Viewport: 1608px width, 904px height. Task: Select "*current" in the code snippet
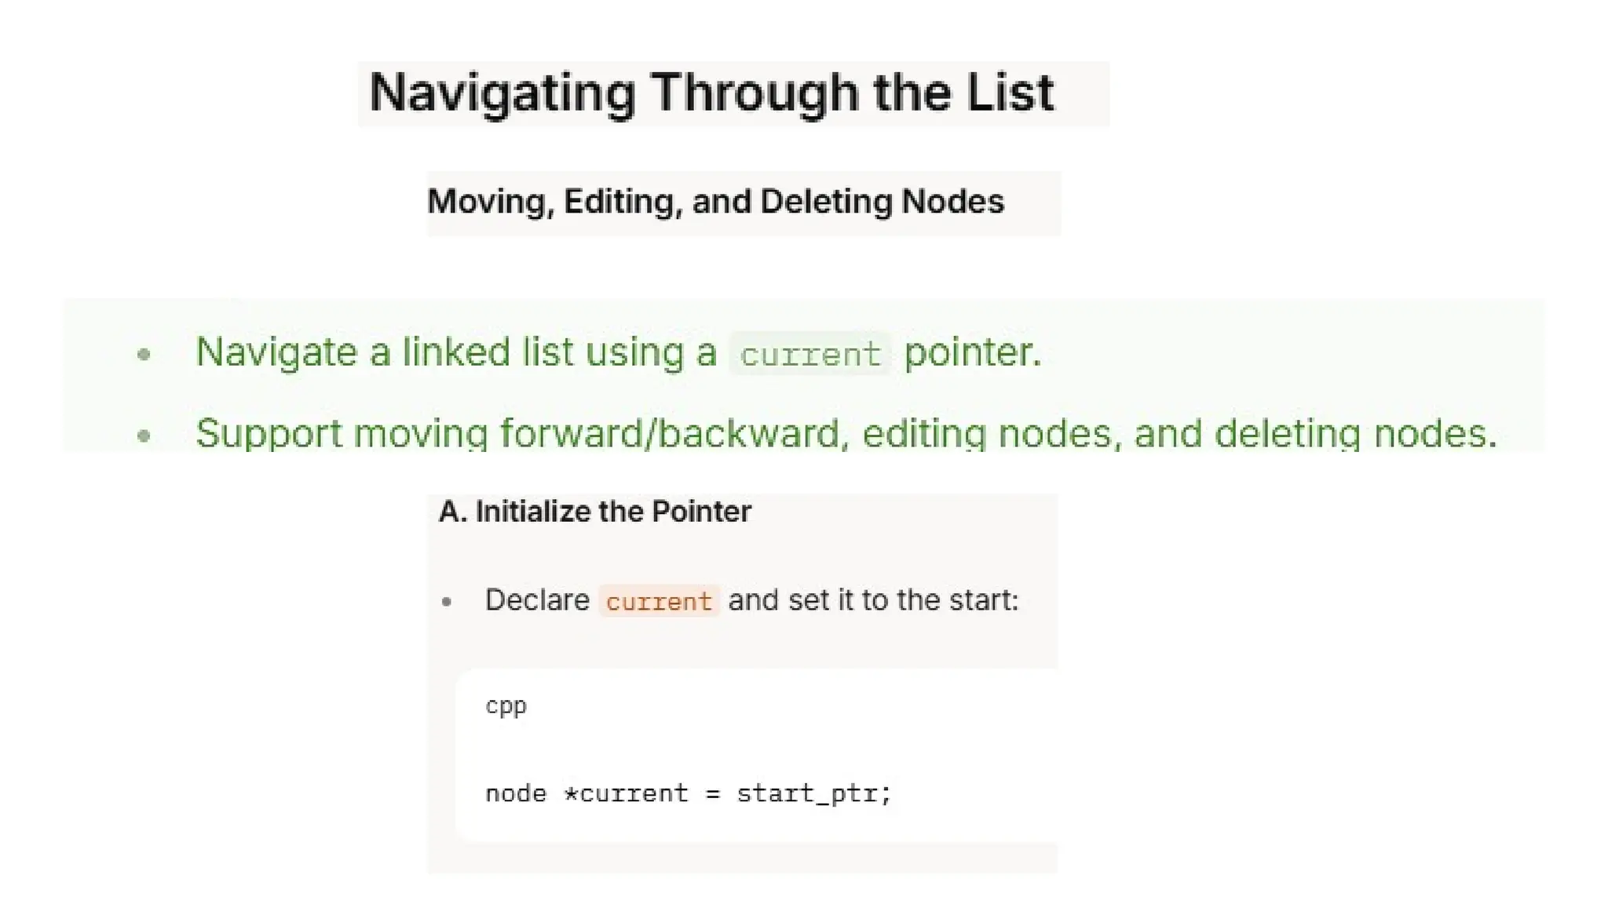pos(626,793)
